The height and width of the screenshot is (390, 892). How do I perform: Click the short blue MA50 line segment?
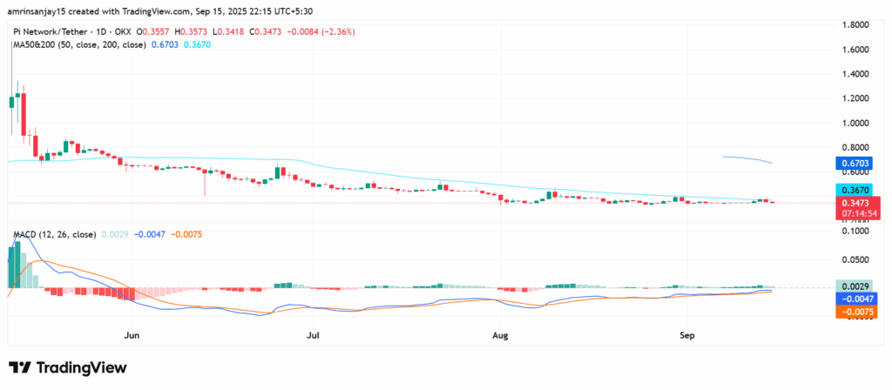(x=747, y=159)
